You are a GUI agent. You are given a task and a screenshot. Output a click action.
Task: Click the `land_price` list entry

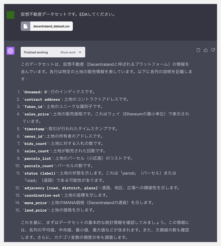[x=59, y=210]
